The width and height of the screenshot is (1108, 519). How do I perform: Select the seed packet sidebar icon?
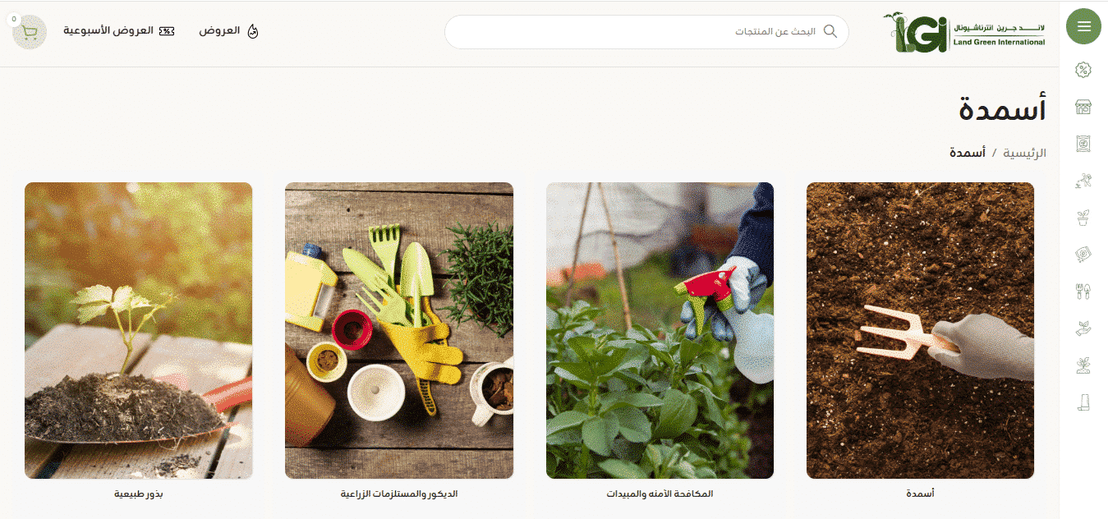pos(1083,255)
